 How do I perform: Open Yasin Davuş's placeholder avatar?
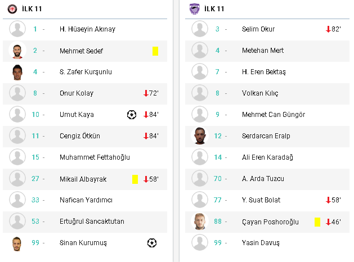pyautogui.click(x=200, y=243)
